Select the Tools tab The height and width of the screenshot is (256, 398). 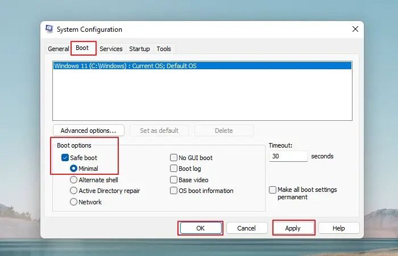click(x=164, y=49)
